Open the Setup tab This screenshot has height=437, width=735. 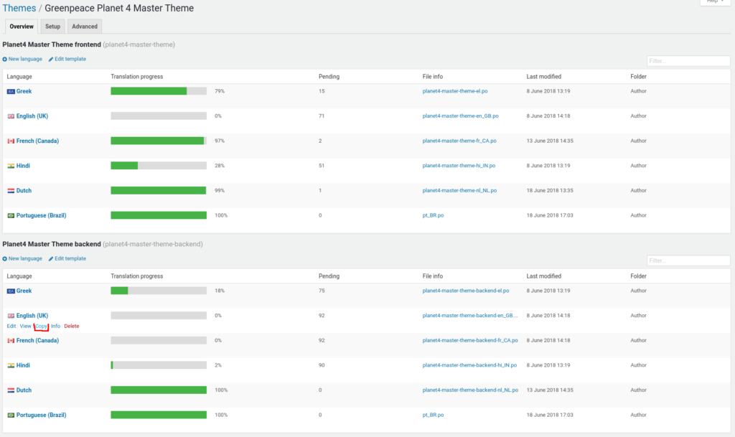pyautogui.click(x=52, y=27)
